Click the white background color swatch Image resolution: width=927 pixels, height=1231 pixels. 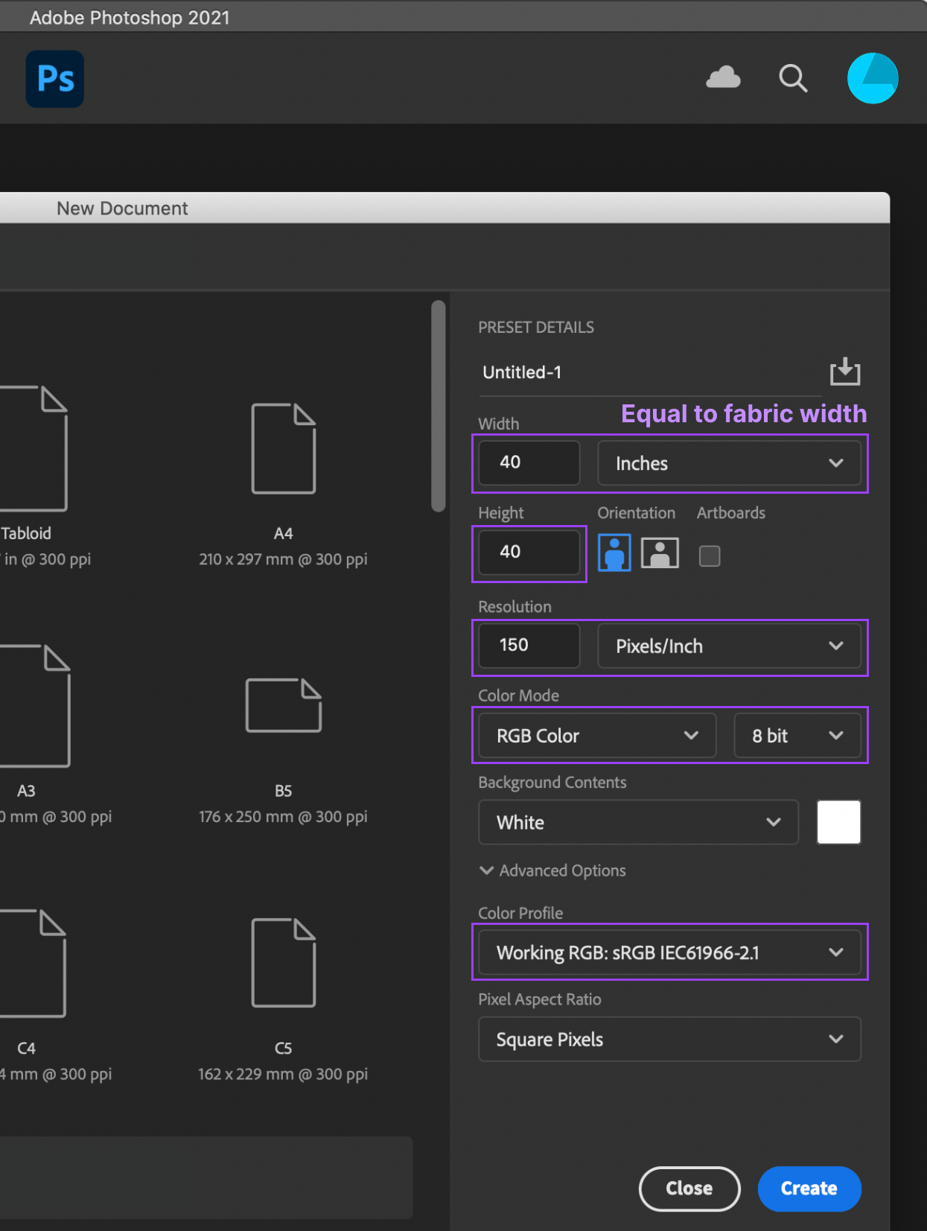click(838, 822)
